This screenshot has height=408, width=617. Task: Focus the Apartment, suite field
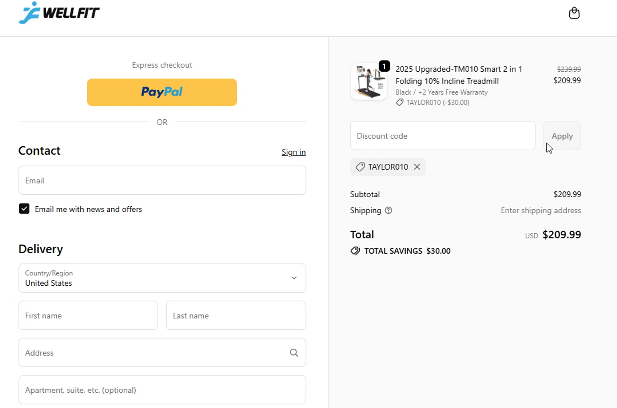162,390
